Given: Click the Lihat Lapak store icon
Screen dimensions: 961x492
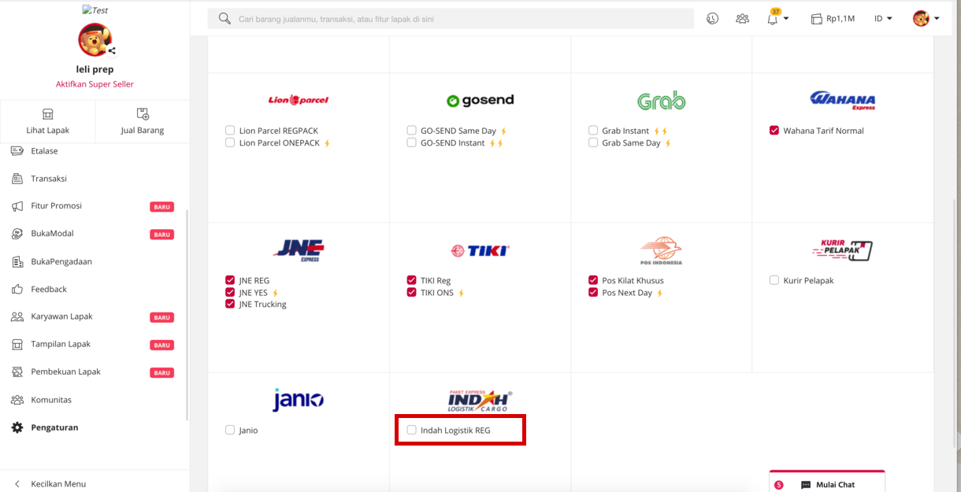Looking at the screenshot, I should [47, 114].
